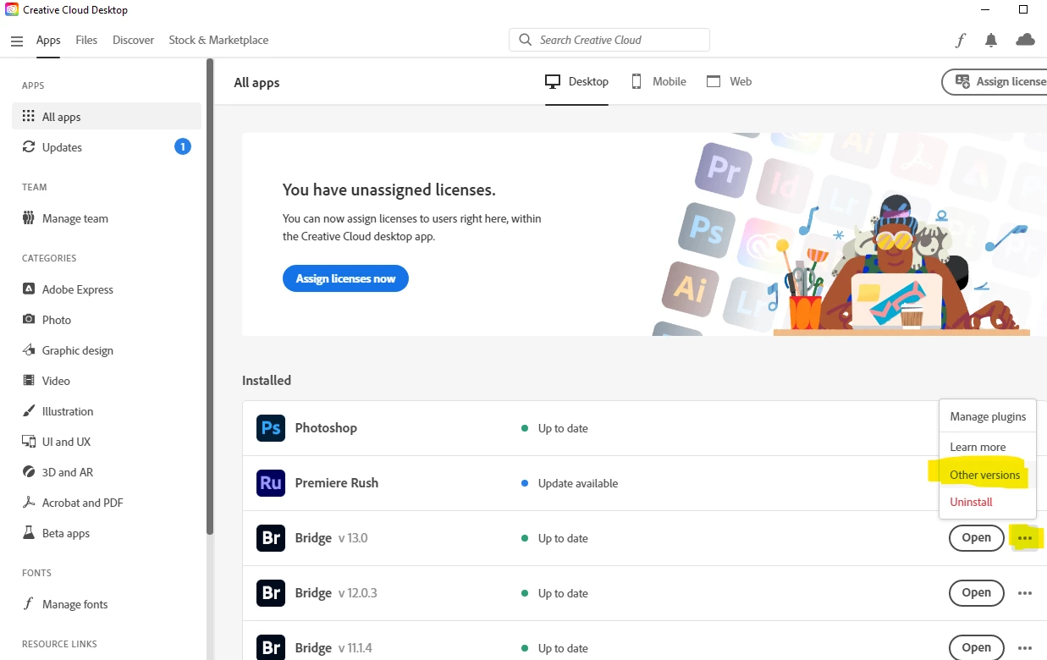Click Assign licenses now button

coord(345,278)
